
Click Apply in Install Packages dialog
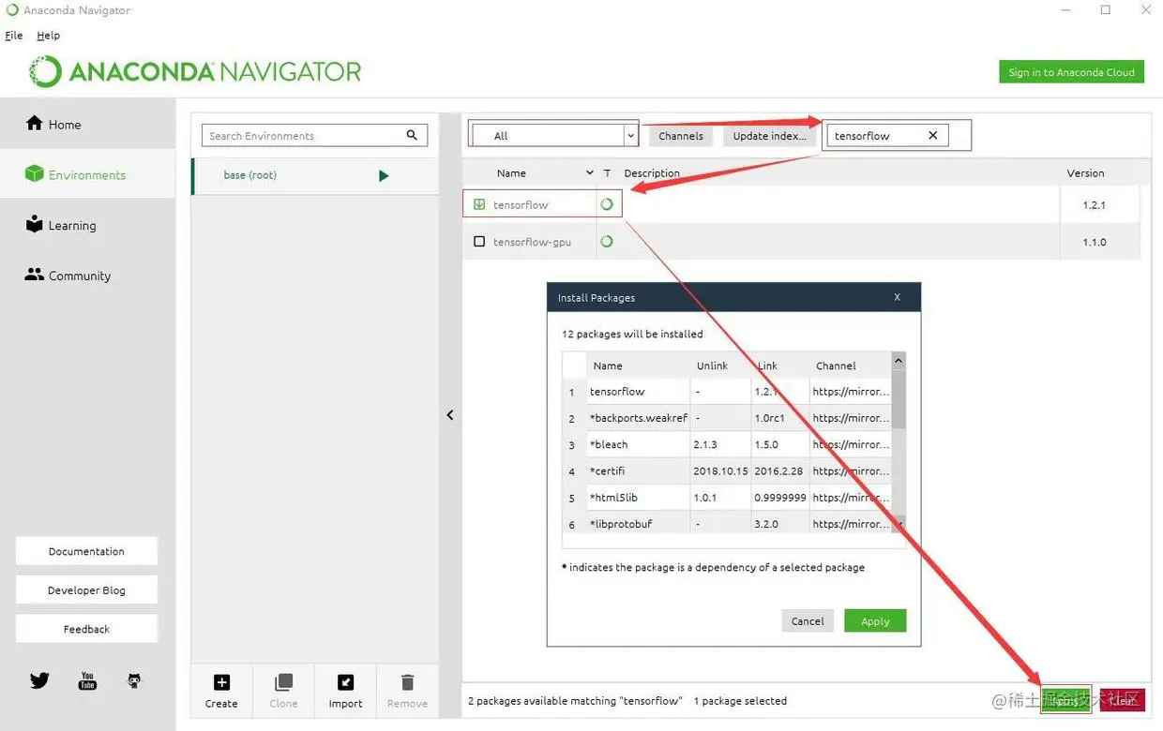(875, 620)
